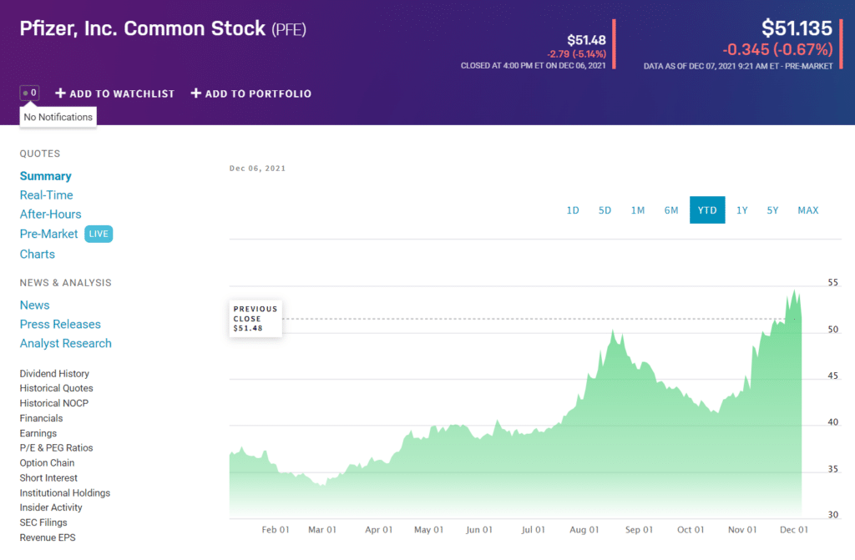Go to After-Hours quotes
This screenshot has height=560, width=855.
(50, 214)
